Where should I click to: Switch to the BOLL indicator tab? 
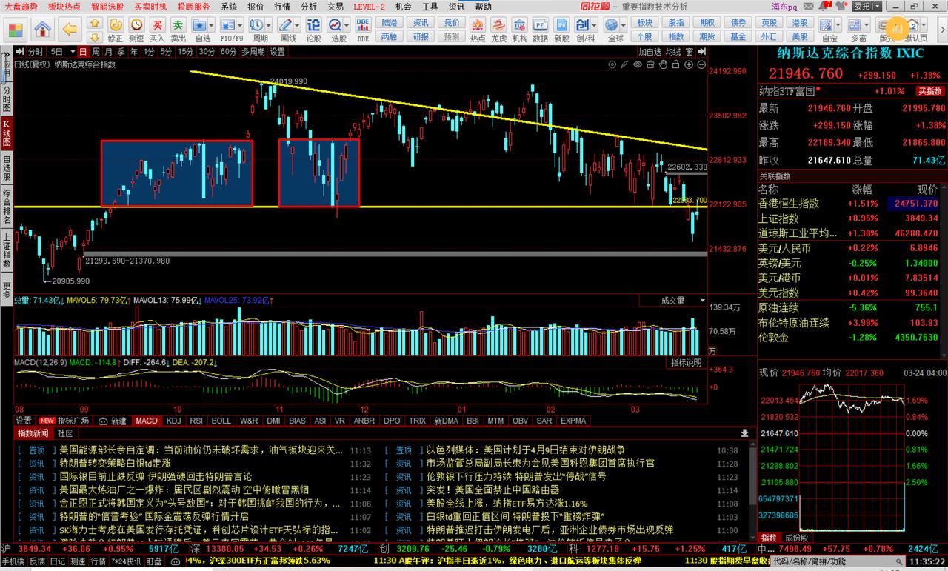tap(221, 421)
